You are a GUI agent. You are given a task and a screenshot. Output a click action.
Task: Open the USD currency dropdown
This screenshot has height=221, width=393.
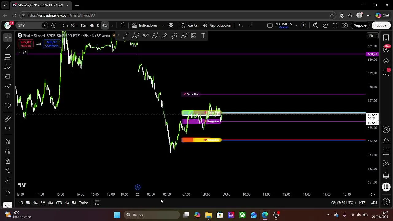[x=372, y=36]
